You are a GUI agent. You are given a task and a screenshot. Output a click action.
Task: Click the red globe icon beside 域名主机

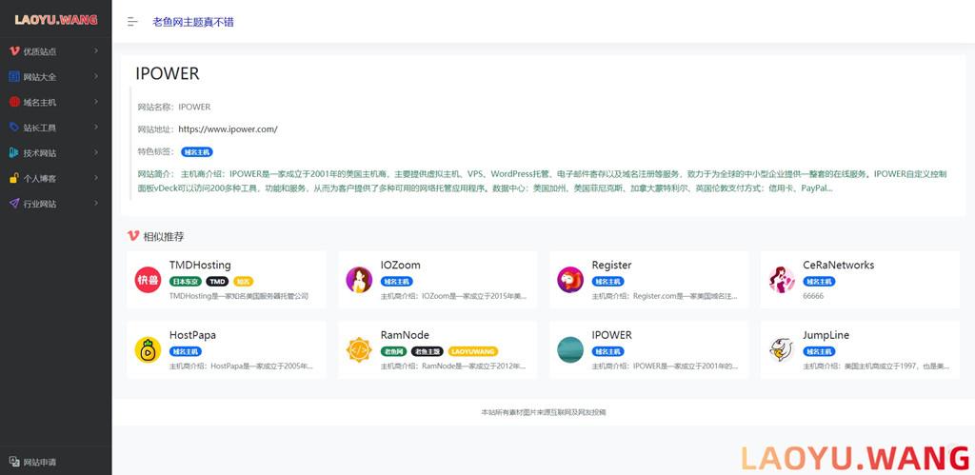pos(14,102)
